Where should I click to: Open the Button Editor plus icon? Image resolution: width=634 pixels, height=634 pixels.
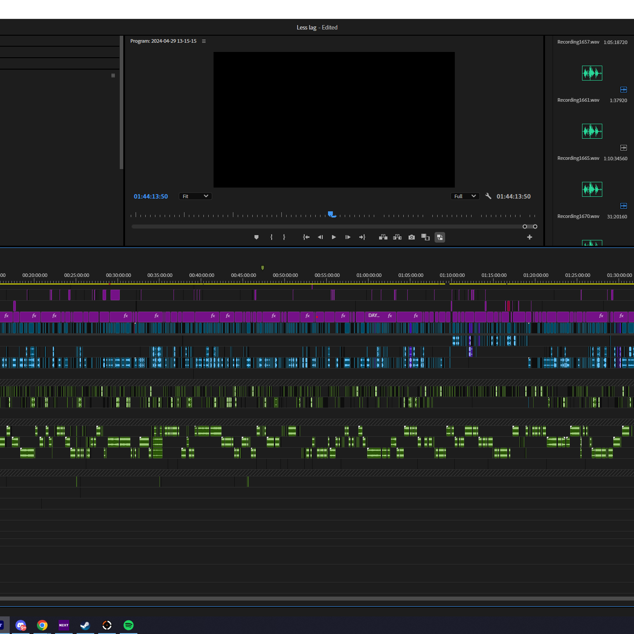pyautogui.click(x=530, y=237)
